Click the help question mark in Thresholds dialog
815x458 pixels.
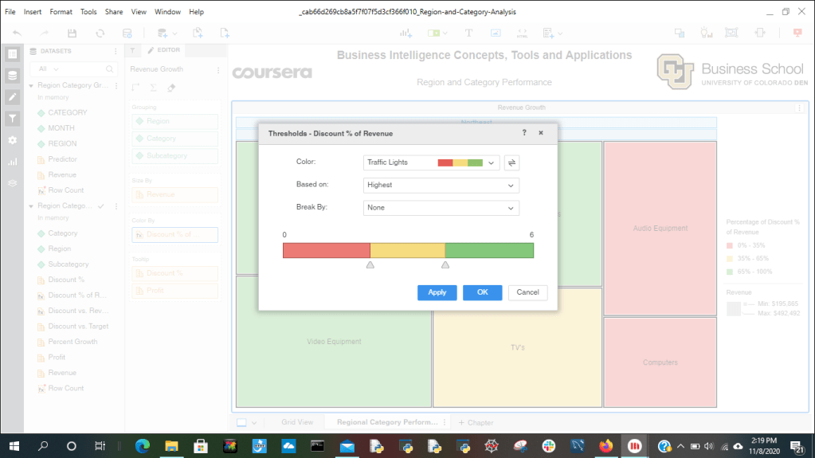coord(523,133)
